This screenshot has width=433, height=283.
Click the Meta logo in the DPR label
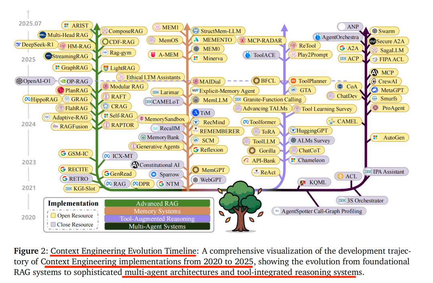point(136,184)
